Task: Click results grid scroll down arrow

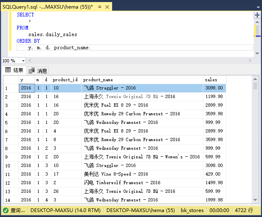Action: (255, 200)
